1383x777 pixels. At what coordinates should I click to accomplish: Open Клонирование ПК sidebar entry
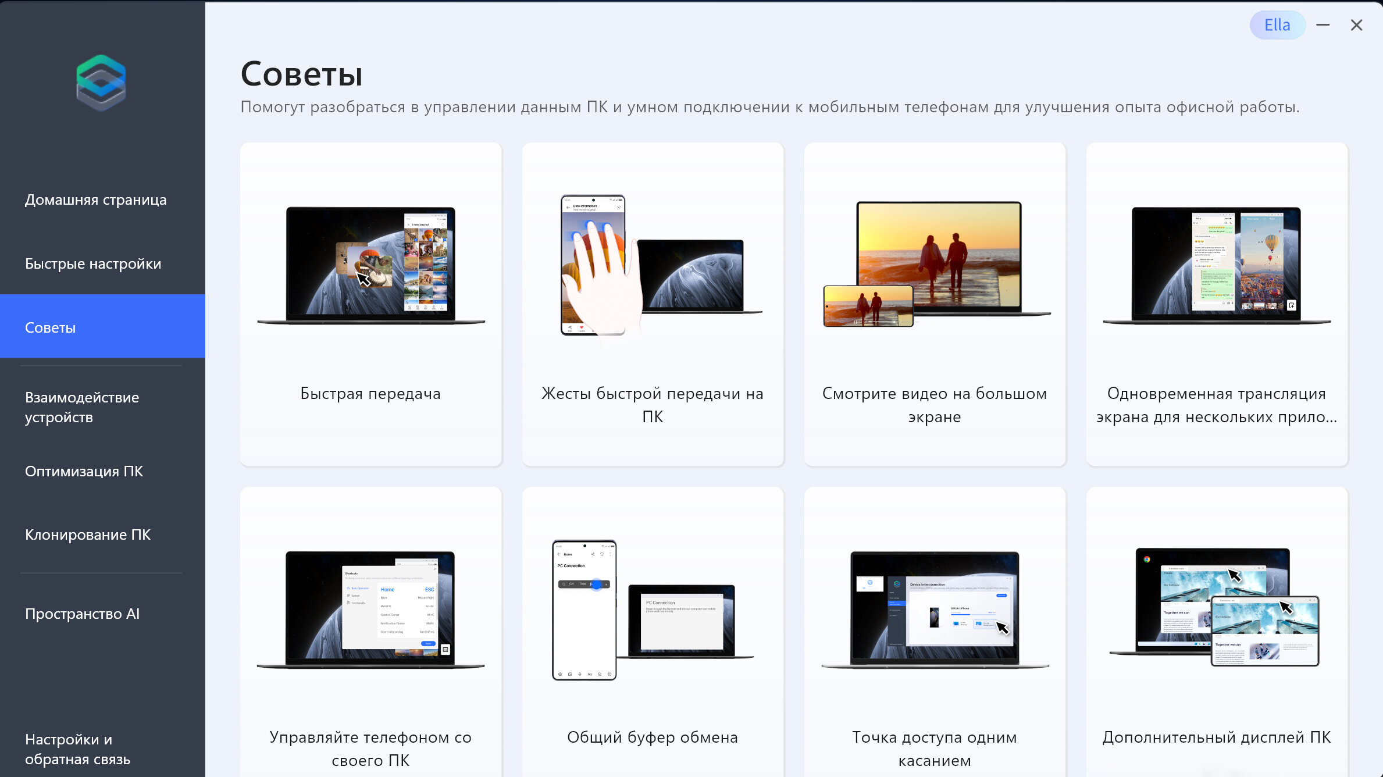(x=87, y=534)
